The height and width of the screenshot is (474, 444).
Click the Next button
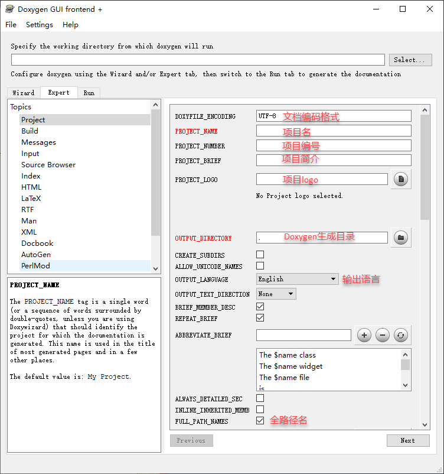pyautogui.click(x=408, y=440)
